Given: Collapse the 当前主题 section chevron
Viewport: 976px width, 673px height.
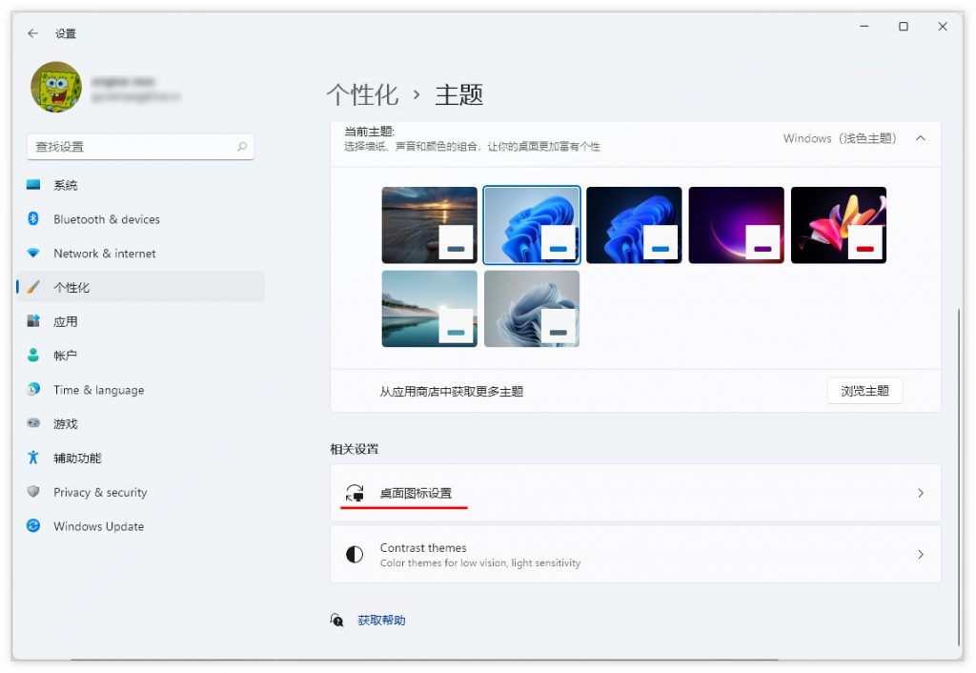Looking at the screenshot, I should pyautogui.click(x=920, y=137).
